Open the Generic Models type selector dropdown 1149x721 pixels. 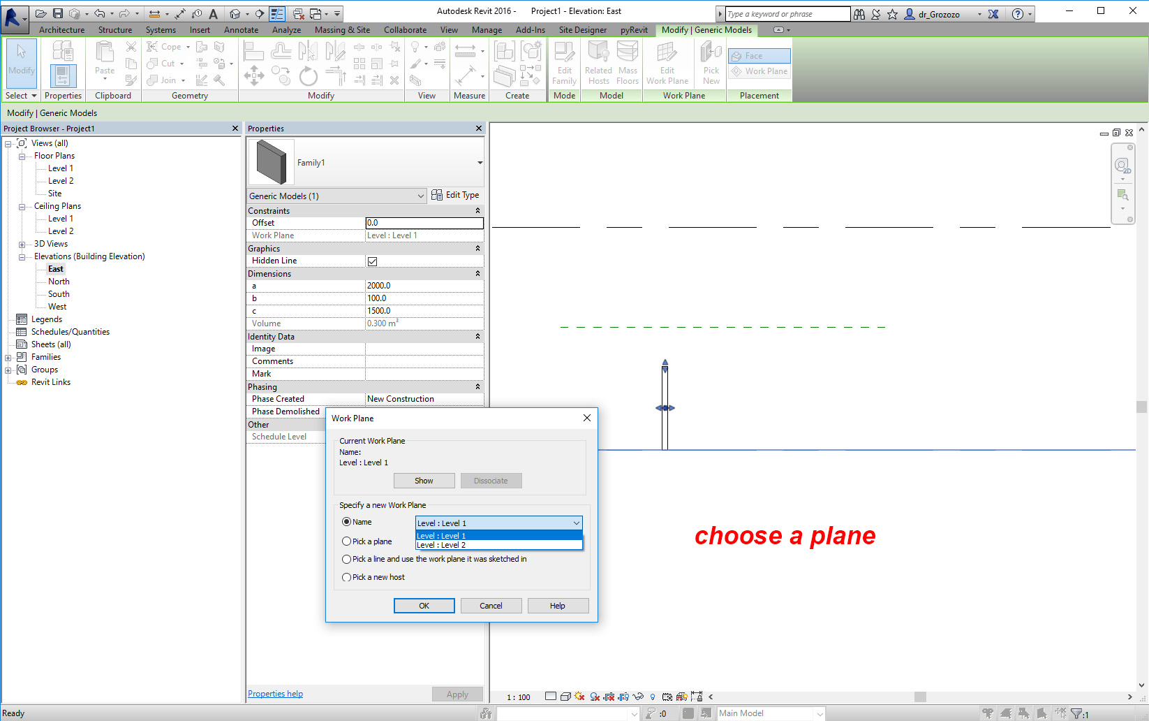[420, 196]
